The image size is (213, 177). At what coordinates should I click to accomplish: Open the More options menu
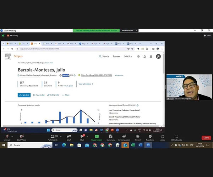[x=66, y=95]
